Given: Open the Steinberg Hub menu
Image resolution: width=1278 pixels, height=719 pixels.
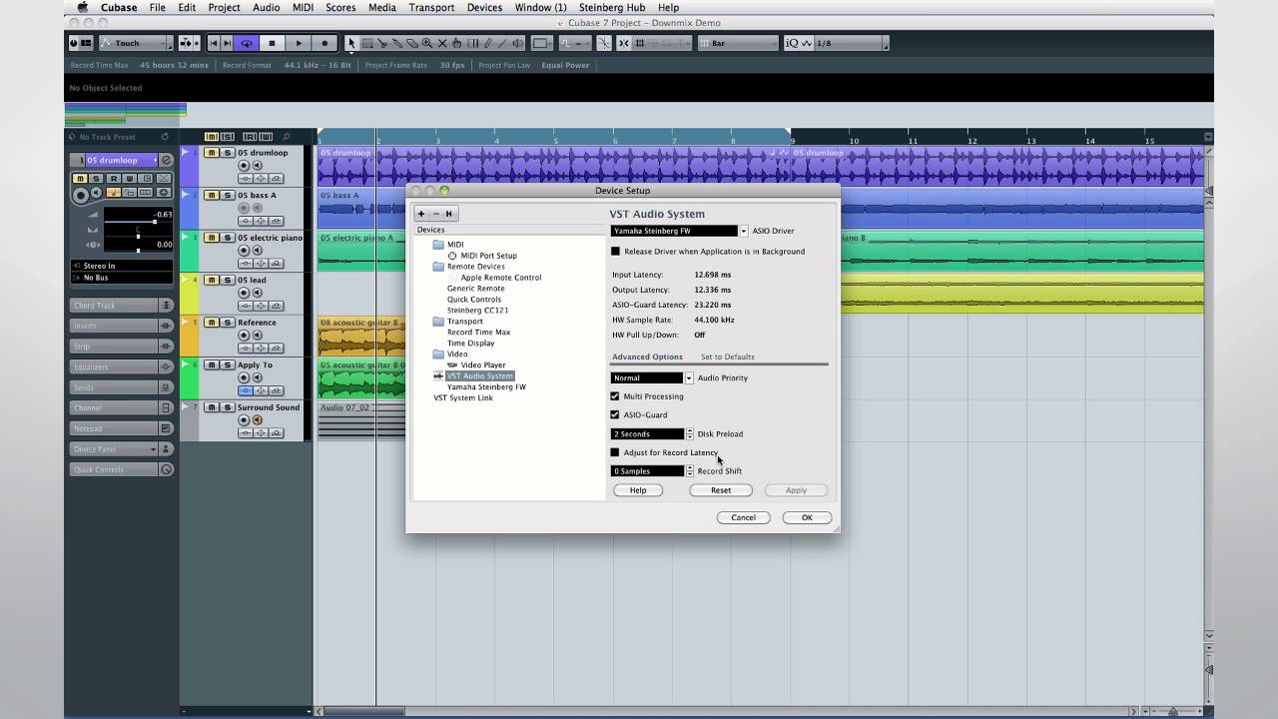Looking at the screenshot, I should tap(611, 7).
